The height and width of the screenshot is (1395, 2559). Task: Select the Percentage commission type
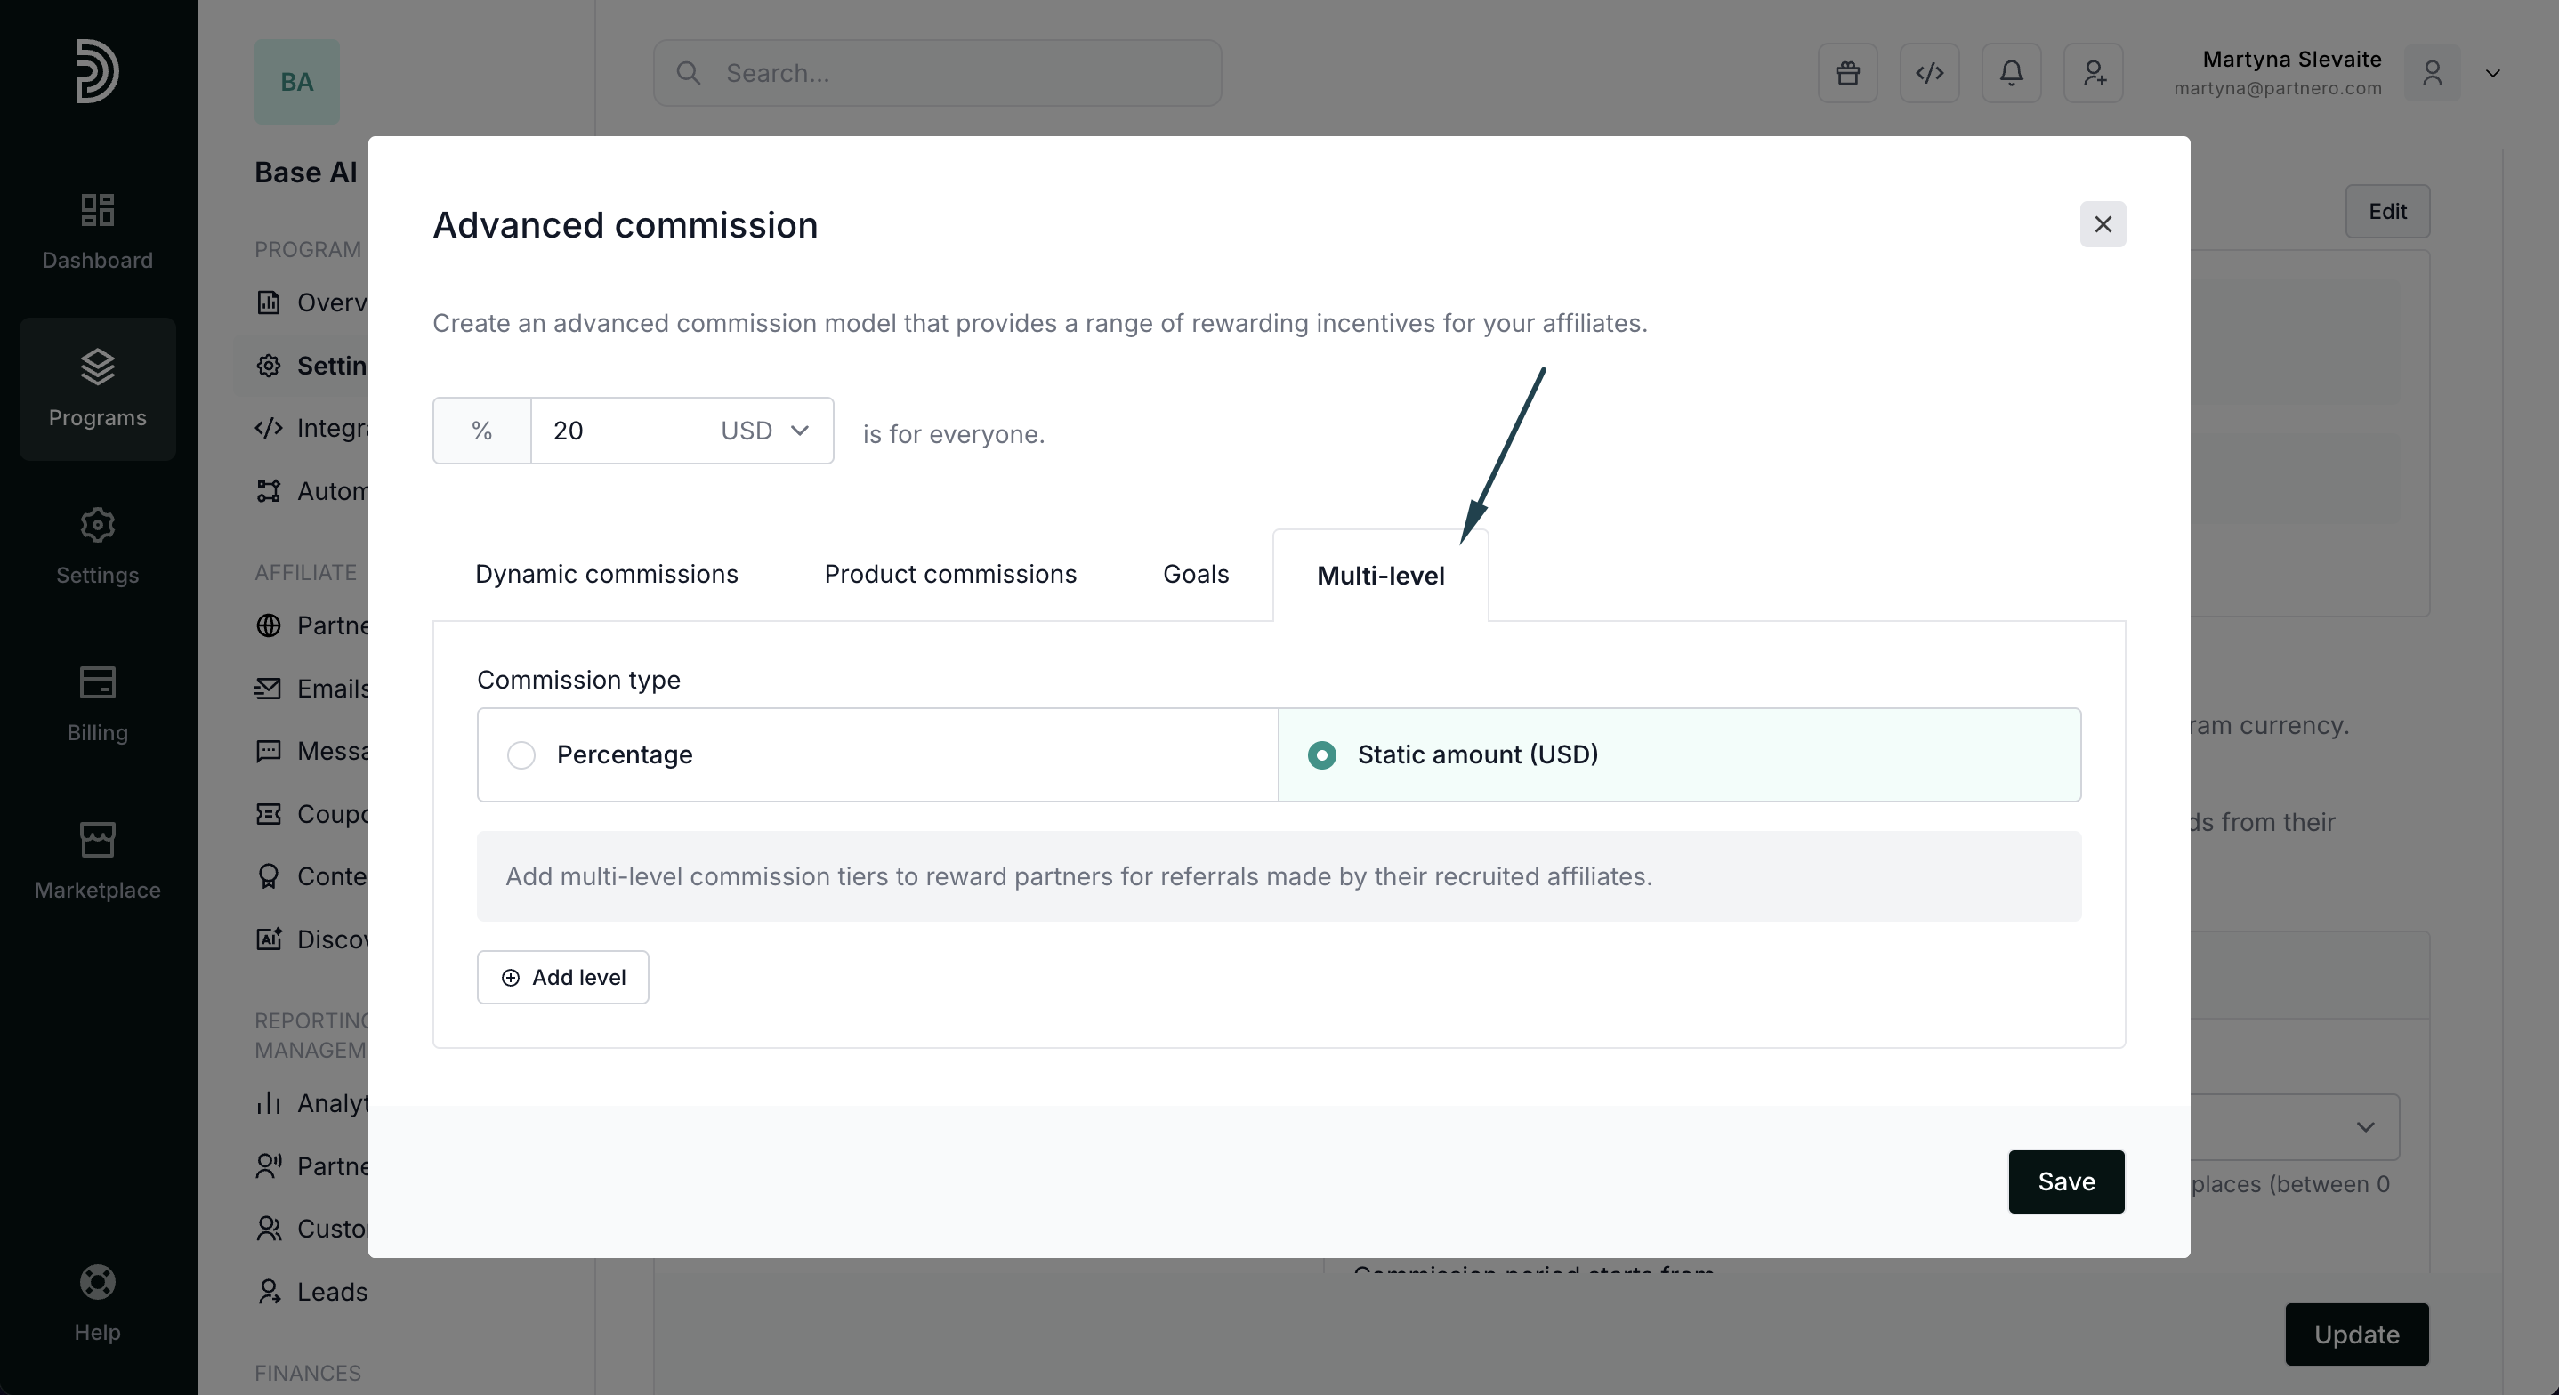tap(521, 755)
